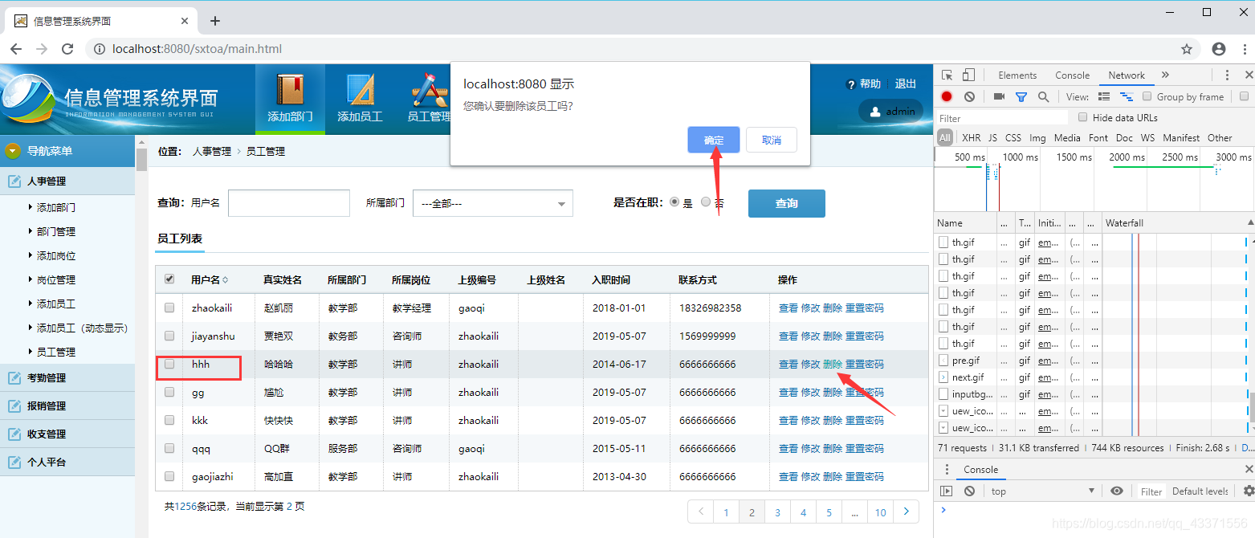Select XHR network filter type
The image size is (1255, 538).
point(971,138)
